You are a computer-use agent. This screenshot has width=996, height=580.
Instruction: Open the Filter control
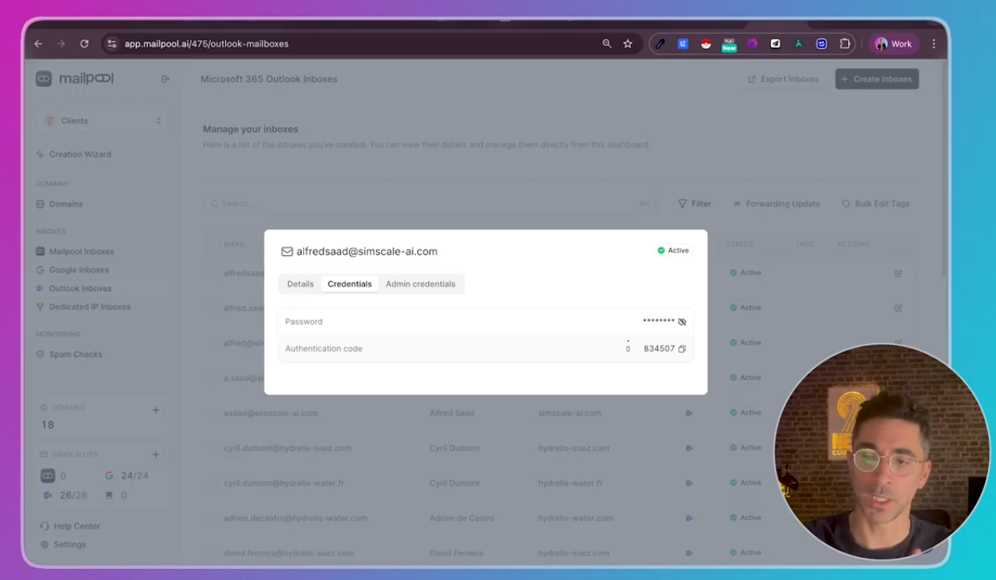pos(694,204)
